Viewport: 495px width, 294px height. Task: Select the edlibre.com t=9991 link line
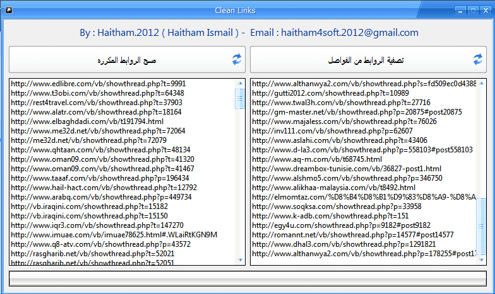[98, 84]
